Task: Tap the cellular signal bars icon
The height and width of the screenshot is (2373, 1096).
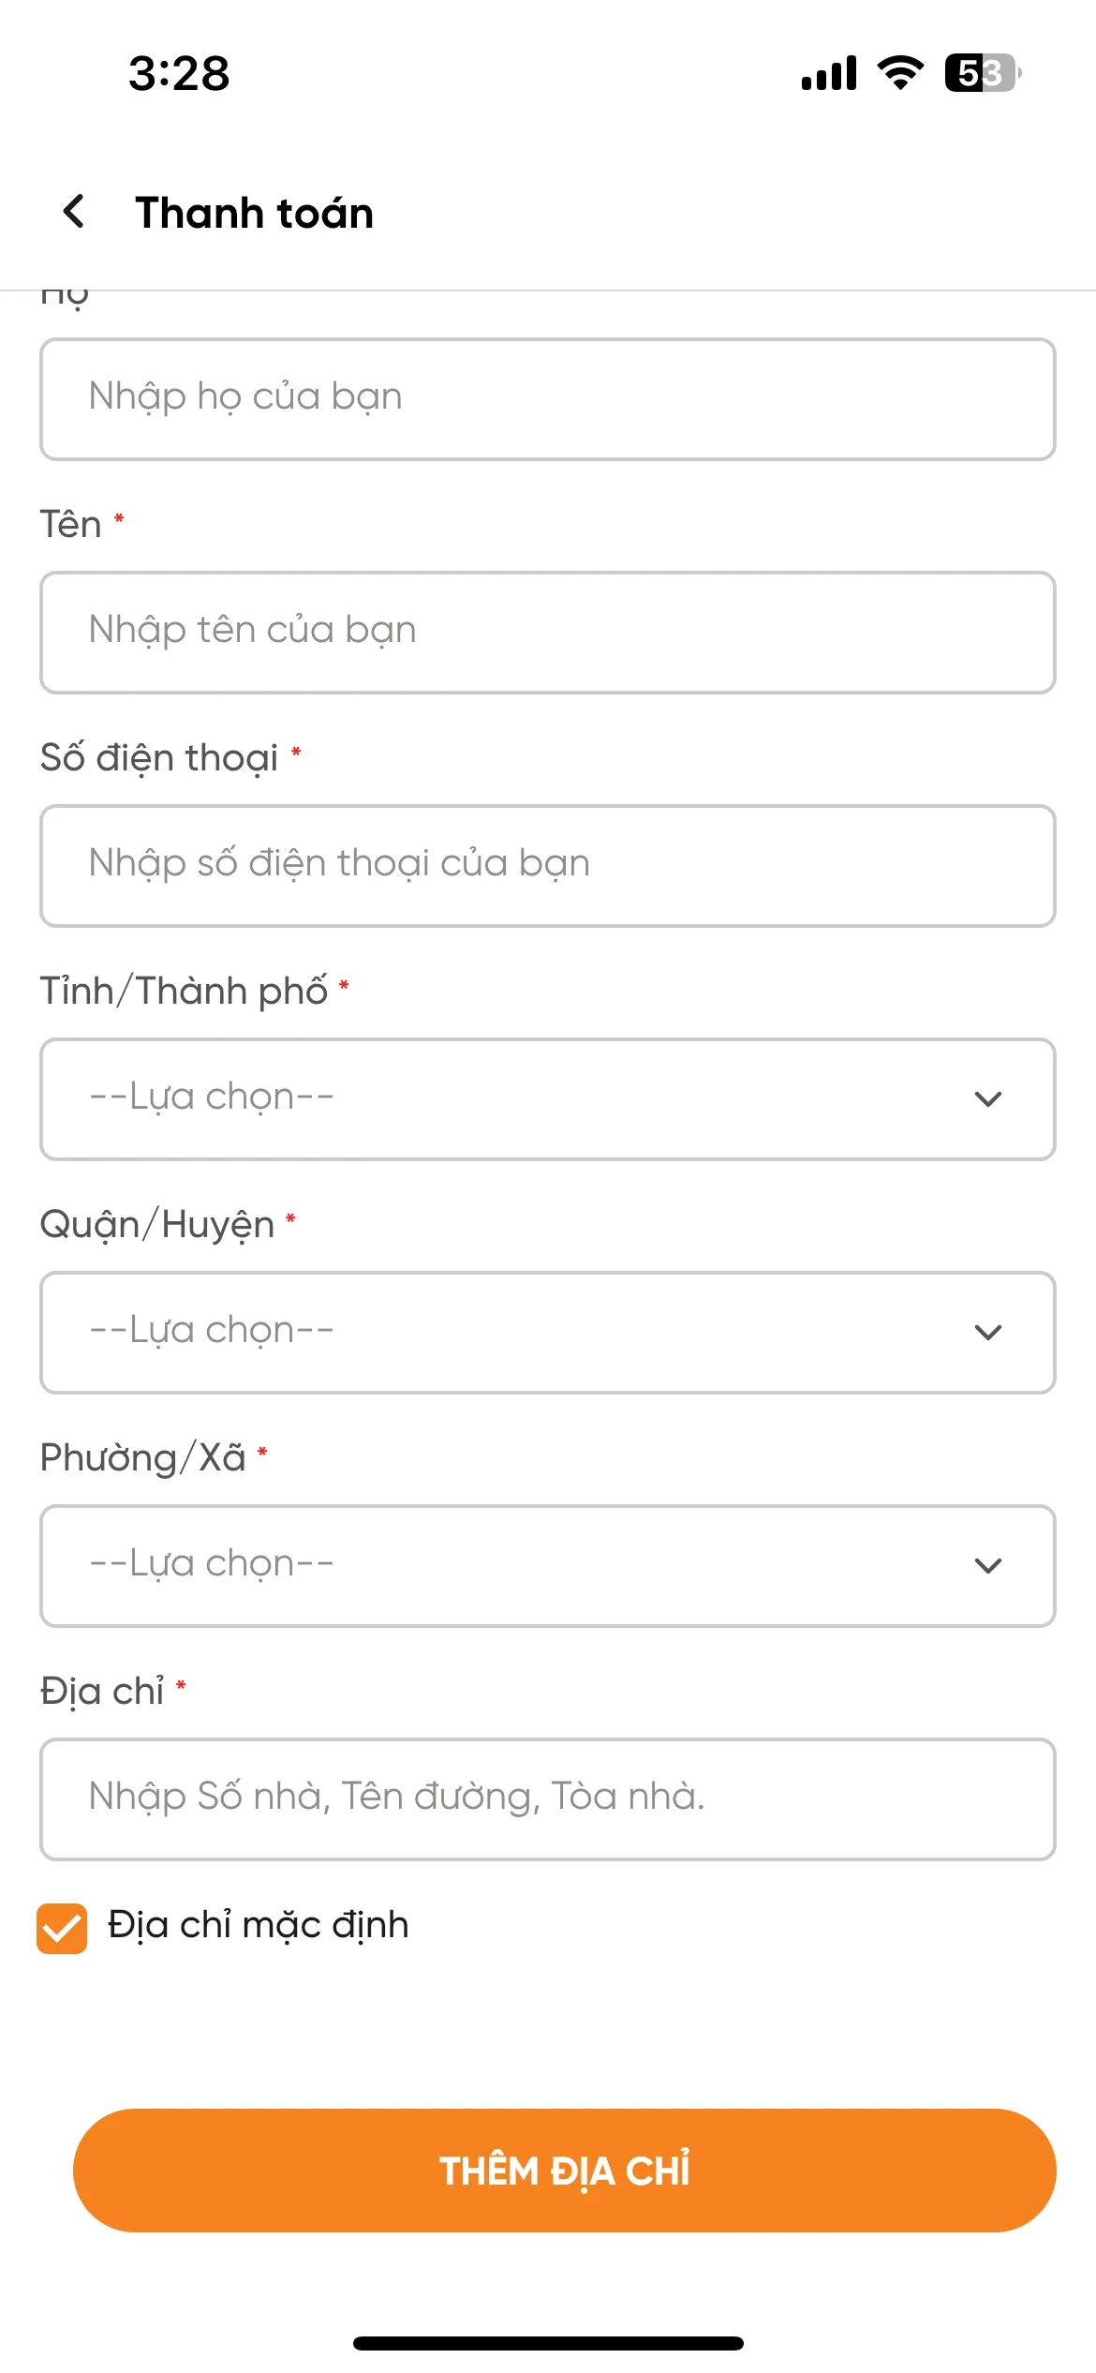Action: click(829, 72)
